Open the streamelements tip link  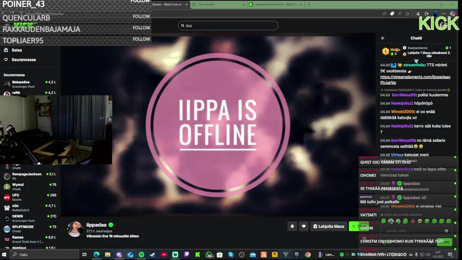tap(415, 80)
